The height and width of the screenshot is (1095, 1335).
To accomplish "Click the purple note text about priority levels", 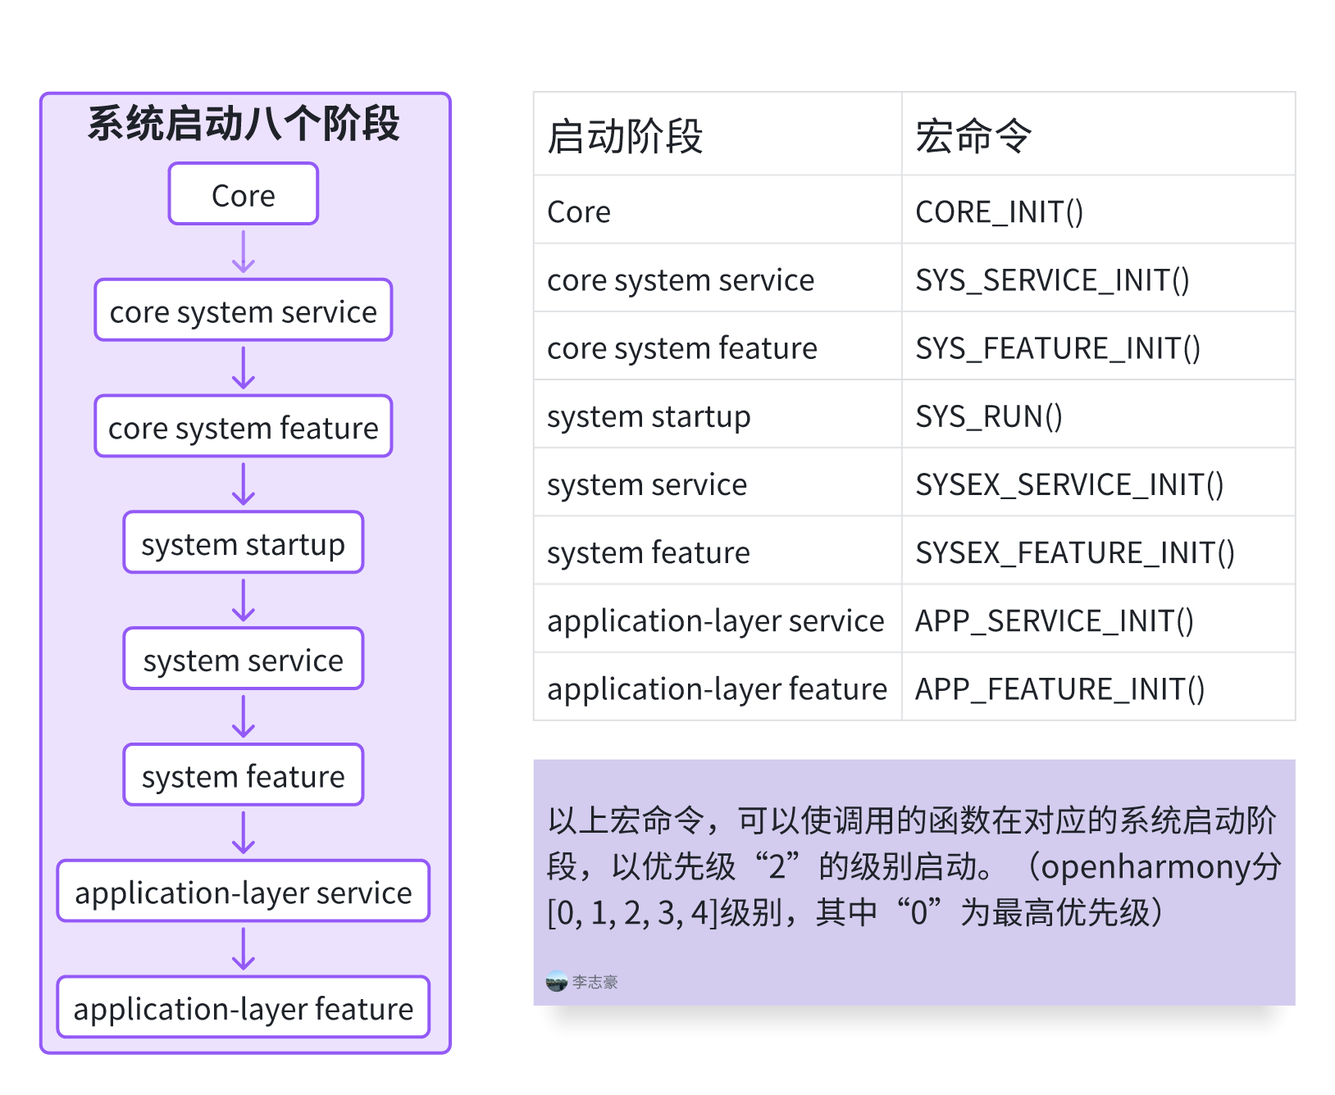I will 914,866.
